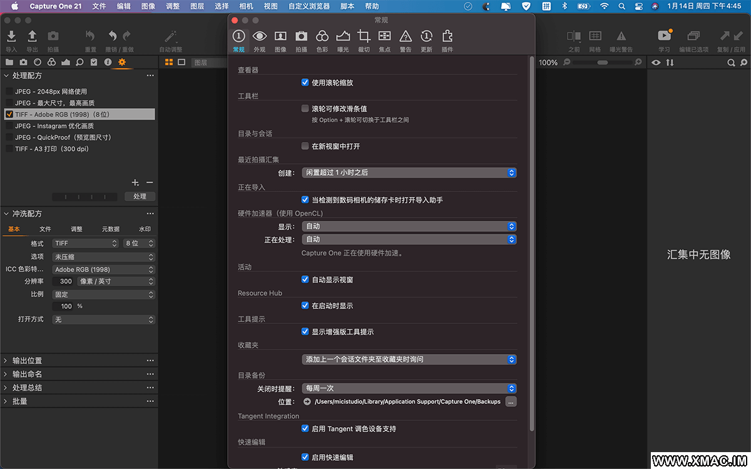Open the 每周一次 backup reminder dropdown

409,388
